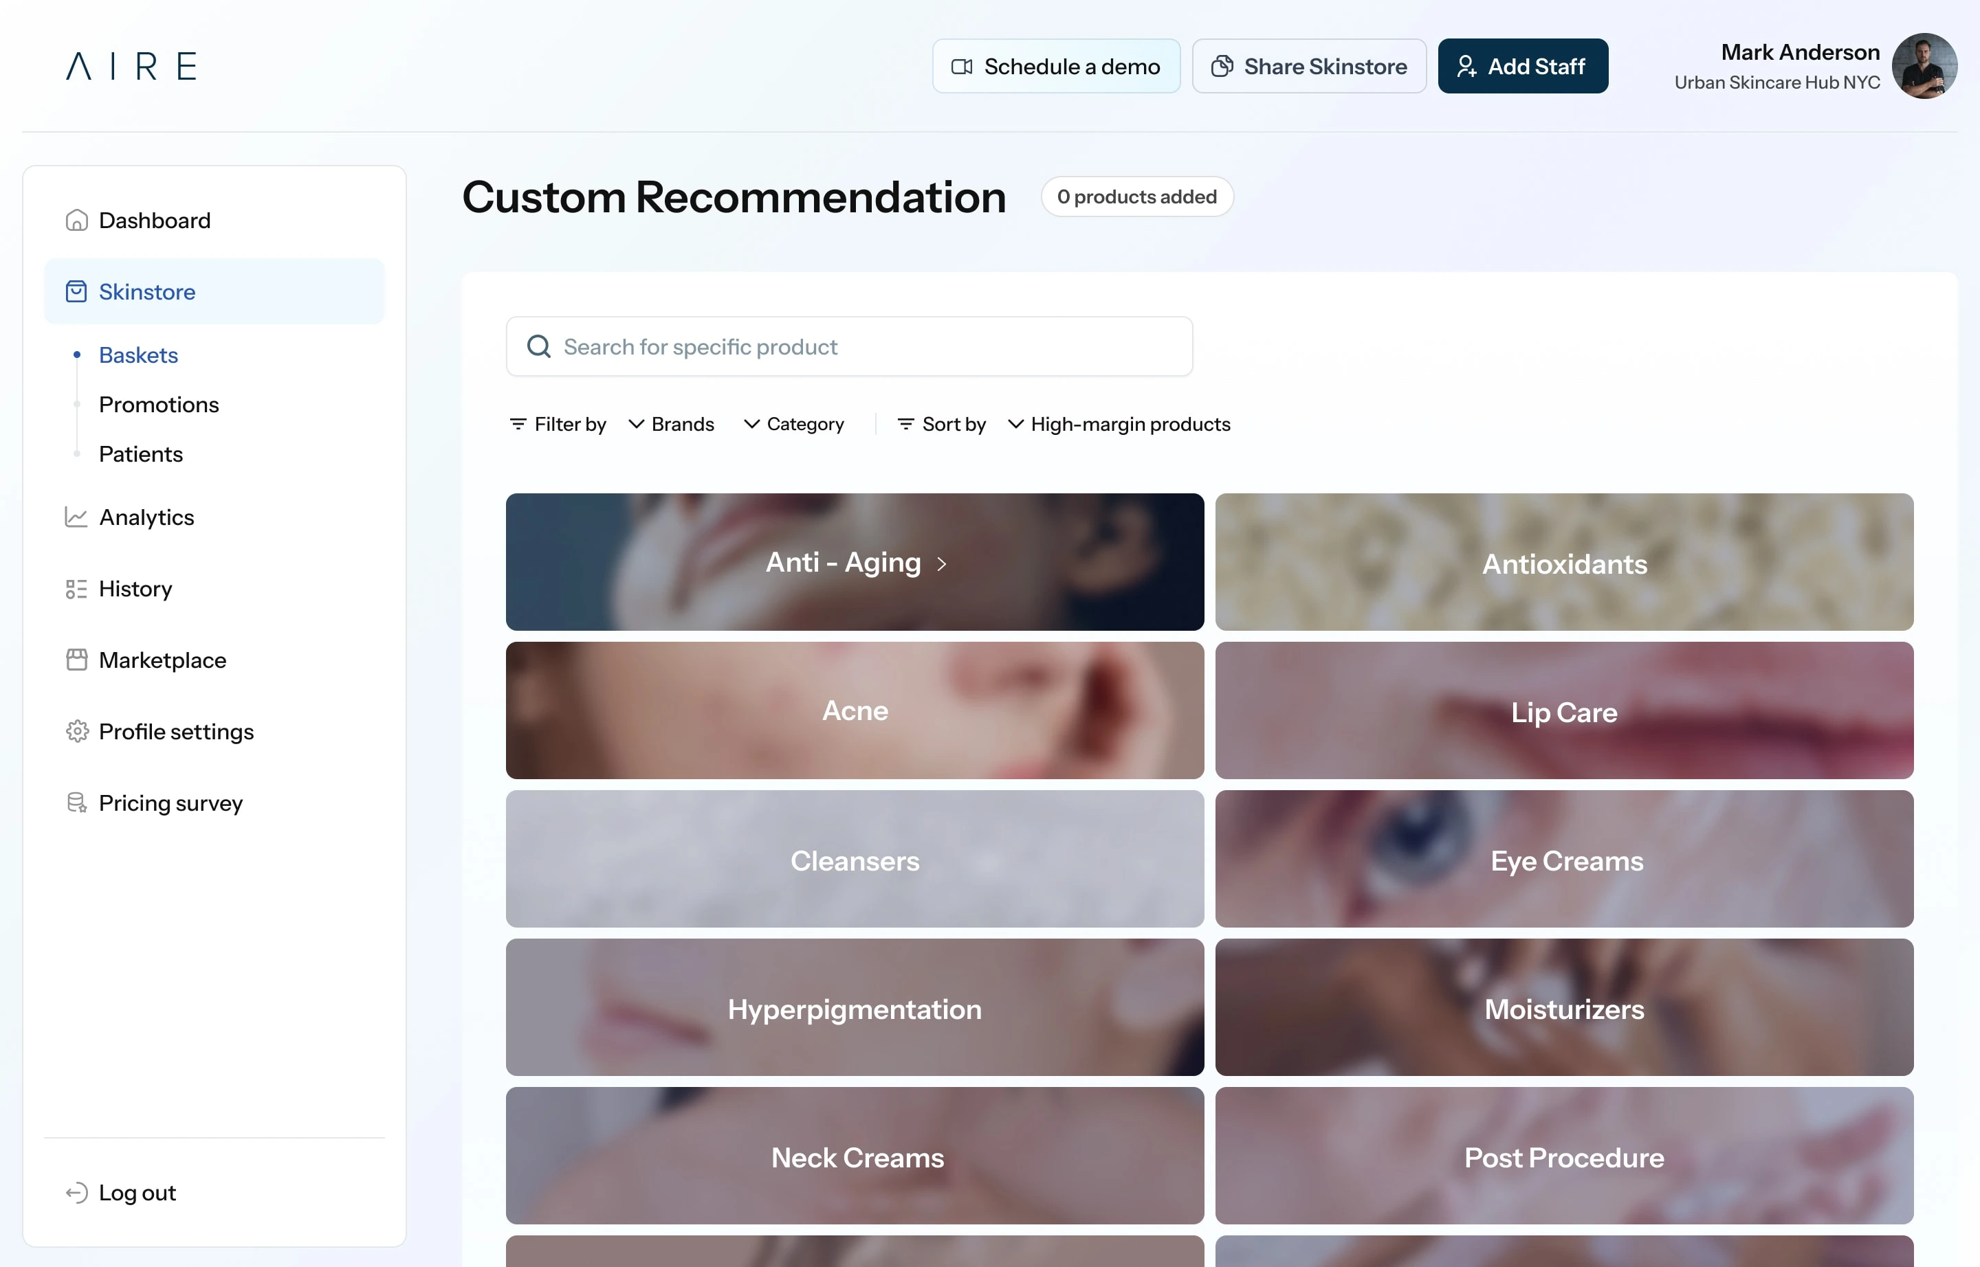Open the Promotions submenu item

pyautogui.click(x=159, y=404)
